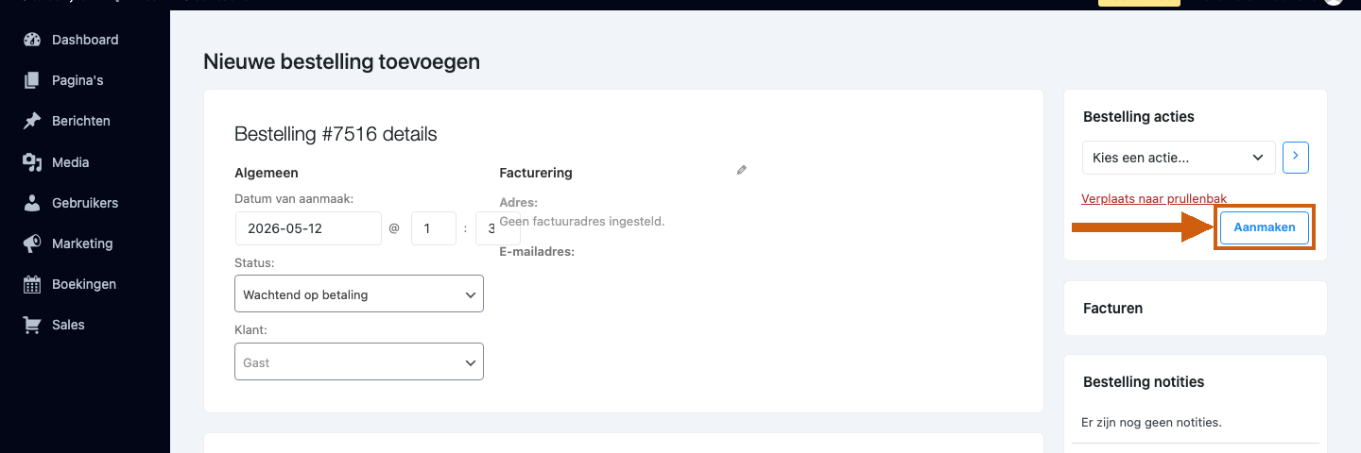This screenshot has height=453, width=1361.
Task: Select the Berichten pushpin icon
Action: [x=32, y=121]
